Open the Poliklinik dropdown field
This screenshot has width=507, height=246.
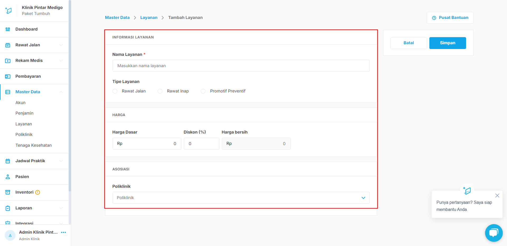click(241, 198)
